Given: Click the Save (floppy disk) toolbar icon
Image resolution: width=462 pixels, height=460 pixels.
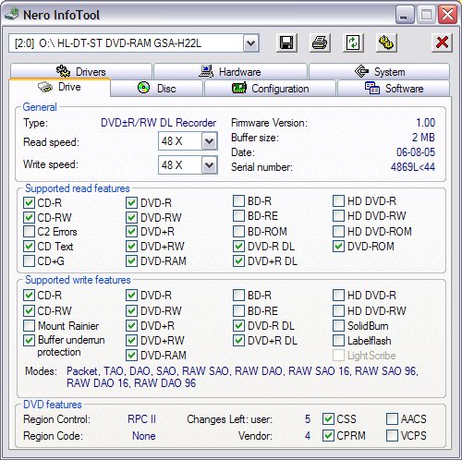Looking at the screenshot, I should [286, 42].
